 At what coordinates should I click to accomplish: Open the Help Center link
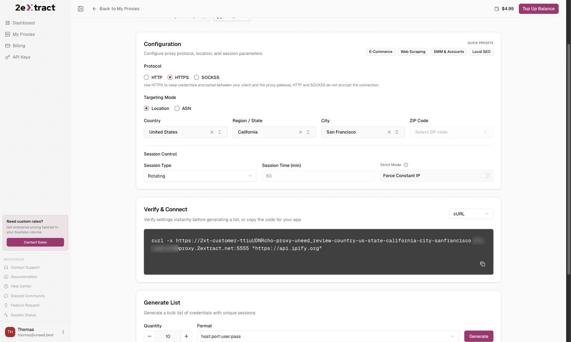coord(21,286)
